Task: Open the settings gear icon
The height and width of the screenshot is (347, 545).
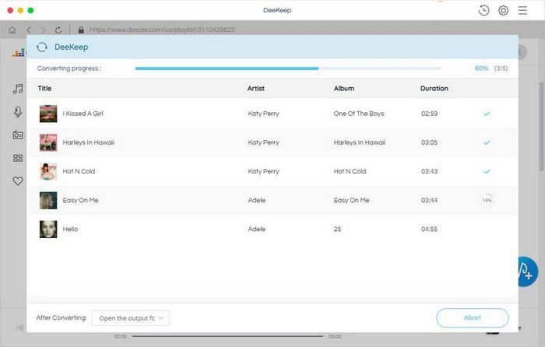Action: click(503, 10)
